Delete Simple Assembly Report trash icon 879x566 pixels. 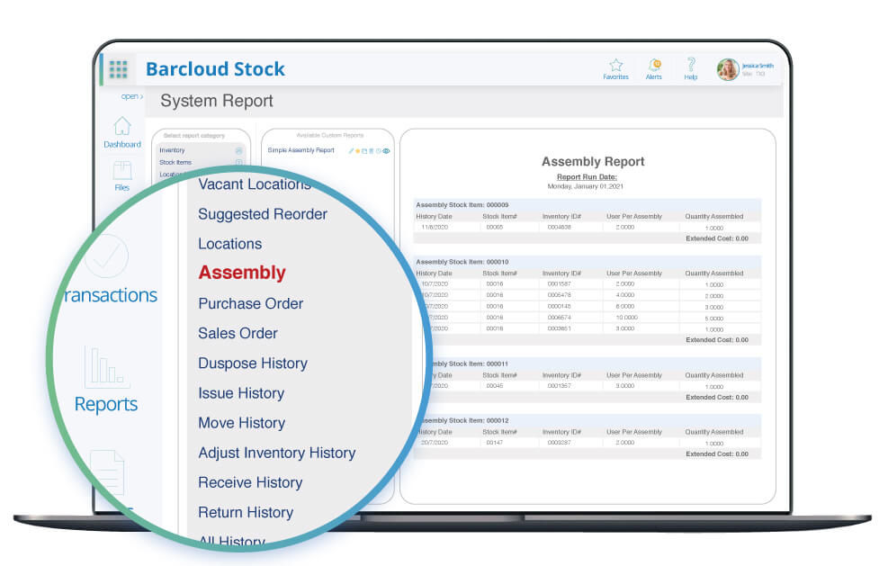[371, 151]
